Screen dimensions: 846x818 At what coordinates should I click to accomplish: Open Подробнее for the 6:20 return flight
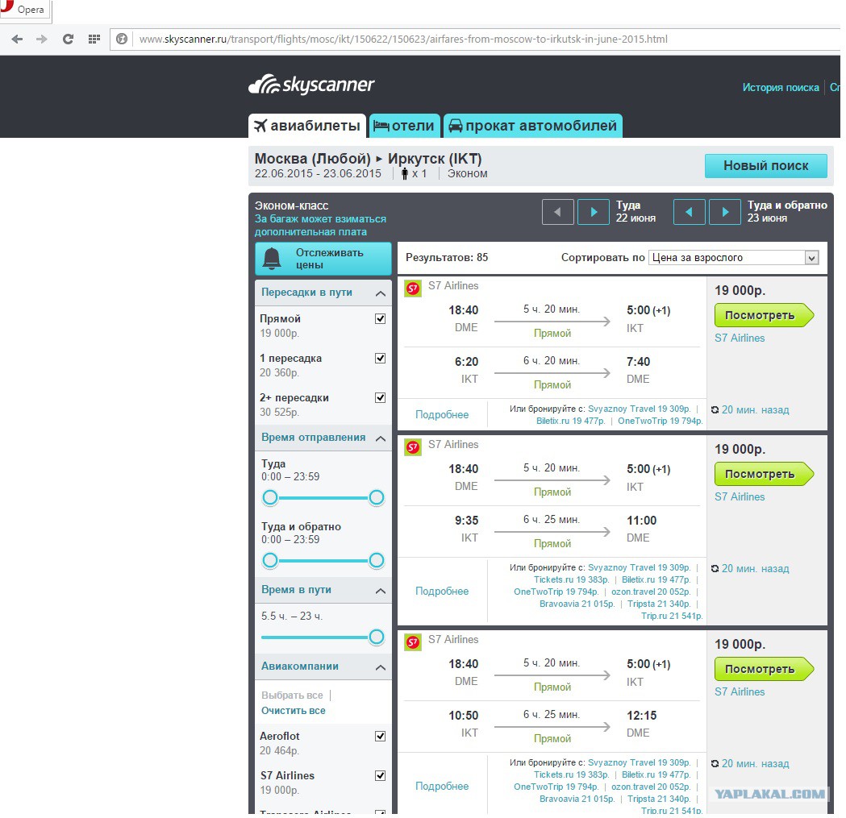(442, 415)
